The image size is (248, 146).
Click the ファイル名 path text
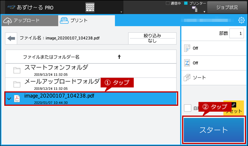pyautogui.click(x=60, y=38)
